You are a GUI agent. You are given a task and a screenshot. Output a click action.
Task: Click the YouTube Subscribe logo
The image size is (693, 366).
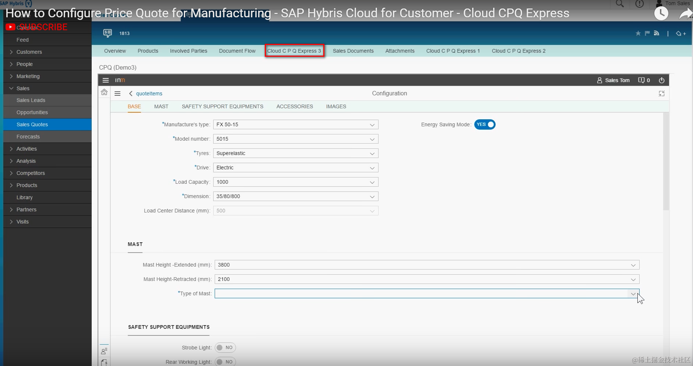pyautogui.click(x=36, y=27)
